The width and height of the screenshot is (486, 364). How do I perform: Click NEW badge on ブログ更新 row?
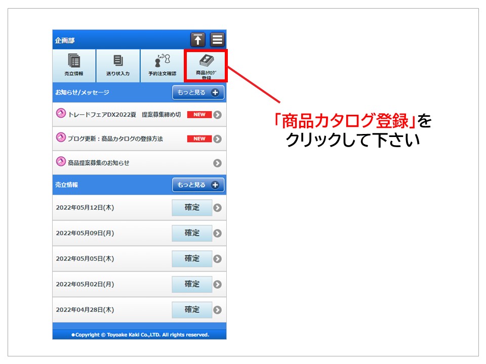[199, 139]
